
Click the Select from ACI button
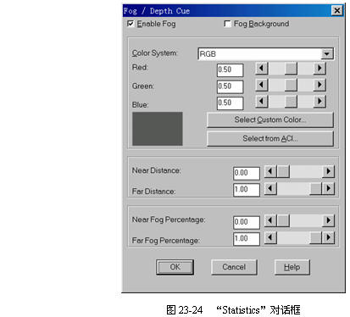[270, 139]
